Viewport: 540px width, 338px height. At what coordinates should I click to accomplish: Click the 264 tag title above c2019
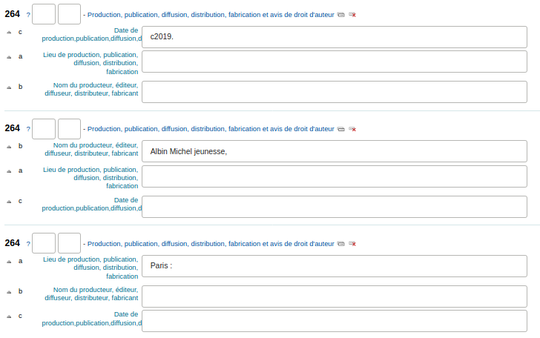[211, 15]
